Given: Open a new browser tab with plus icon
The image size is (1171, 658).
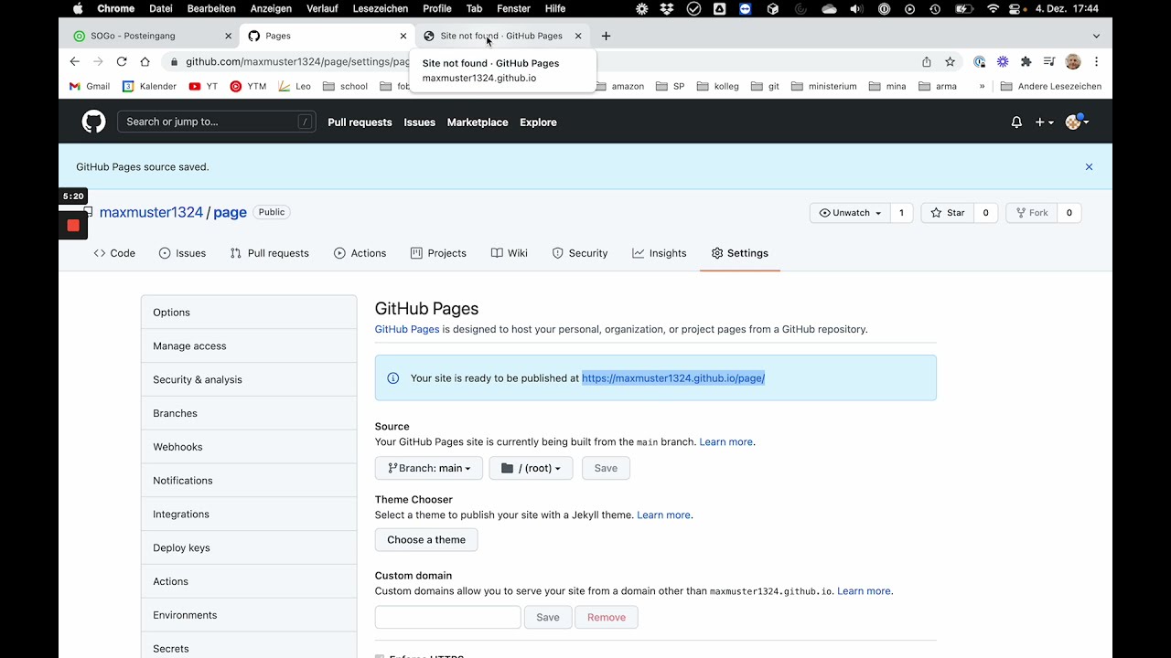Looking at the screenshot, I should click(606, 36).
